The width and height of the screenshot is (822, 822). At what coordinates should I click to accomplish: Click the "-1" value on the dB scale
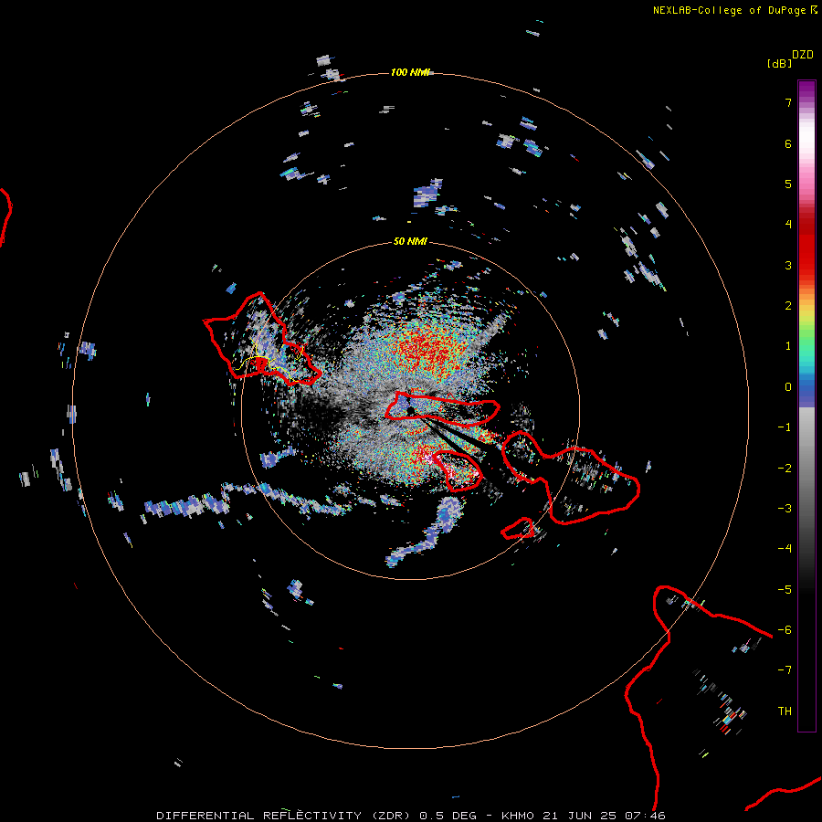[785, 427]
